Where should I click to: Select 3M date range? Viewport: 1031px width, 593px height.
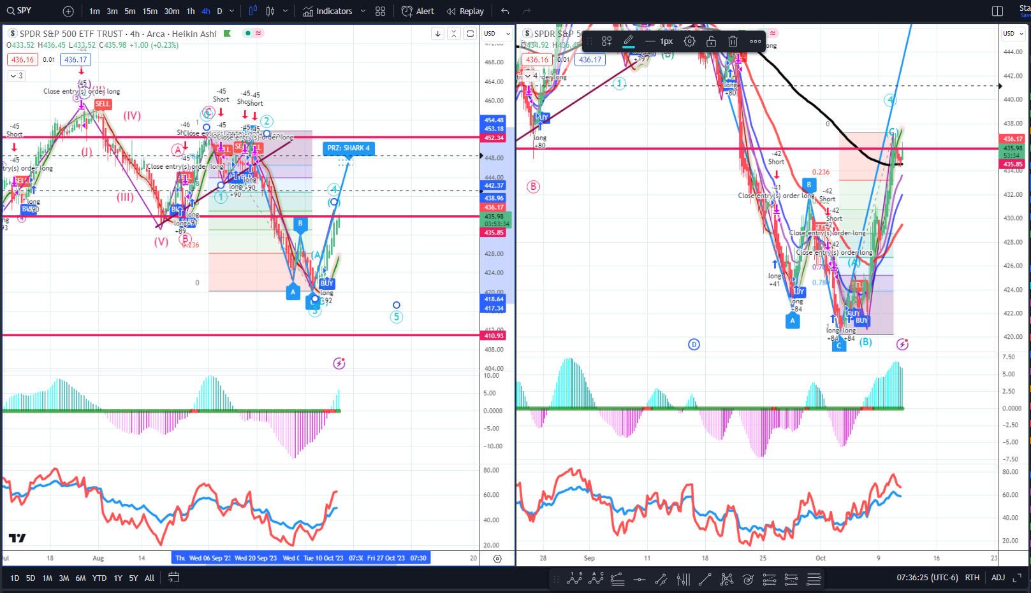(64, 578)
